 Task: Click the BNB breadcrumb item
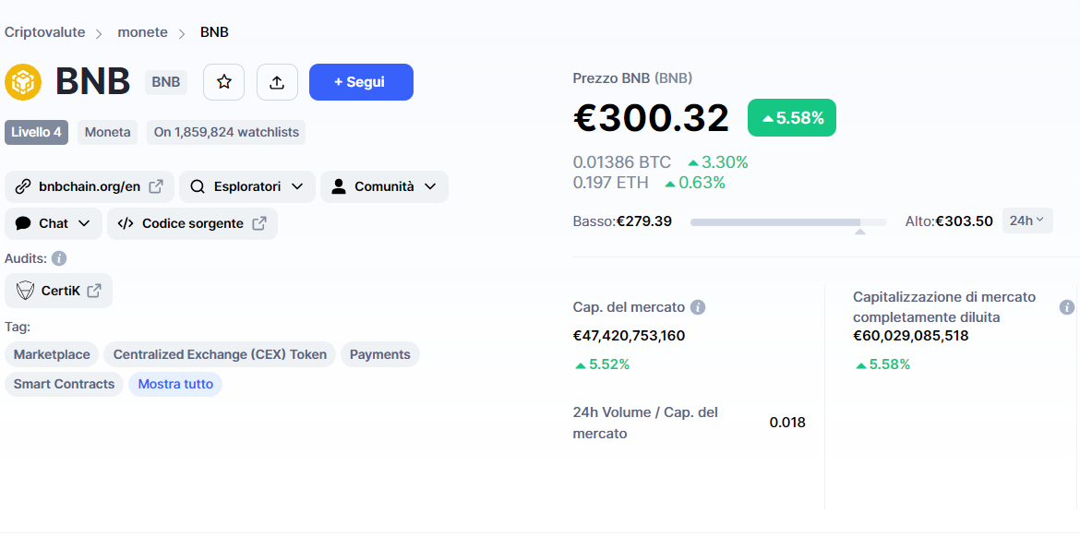214,32
